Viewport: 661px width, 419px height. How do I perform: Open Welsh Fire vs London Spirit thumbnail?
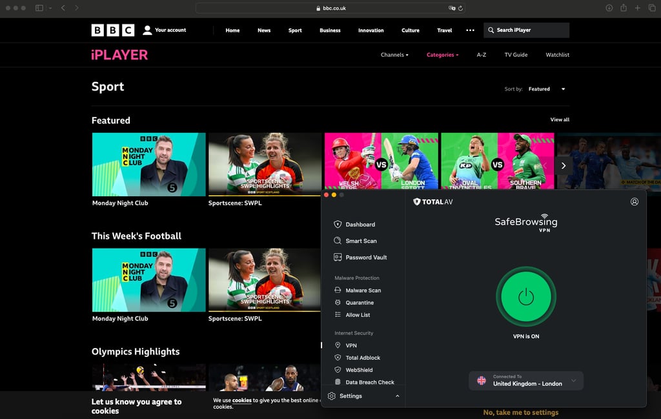pos(381,161)
